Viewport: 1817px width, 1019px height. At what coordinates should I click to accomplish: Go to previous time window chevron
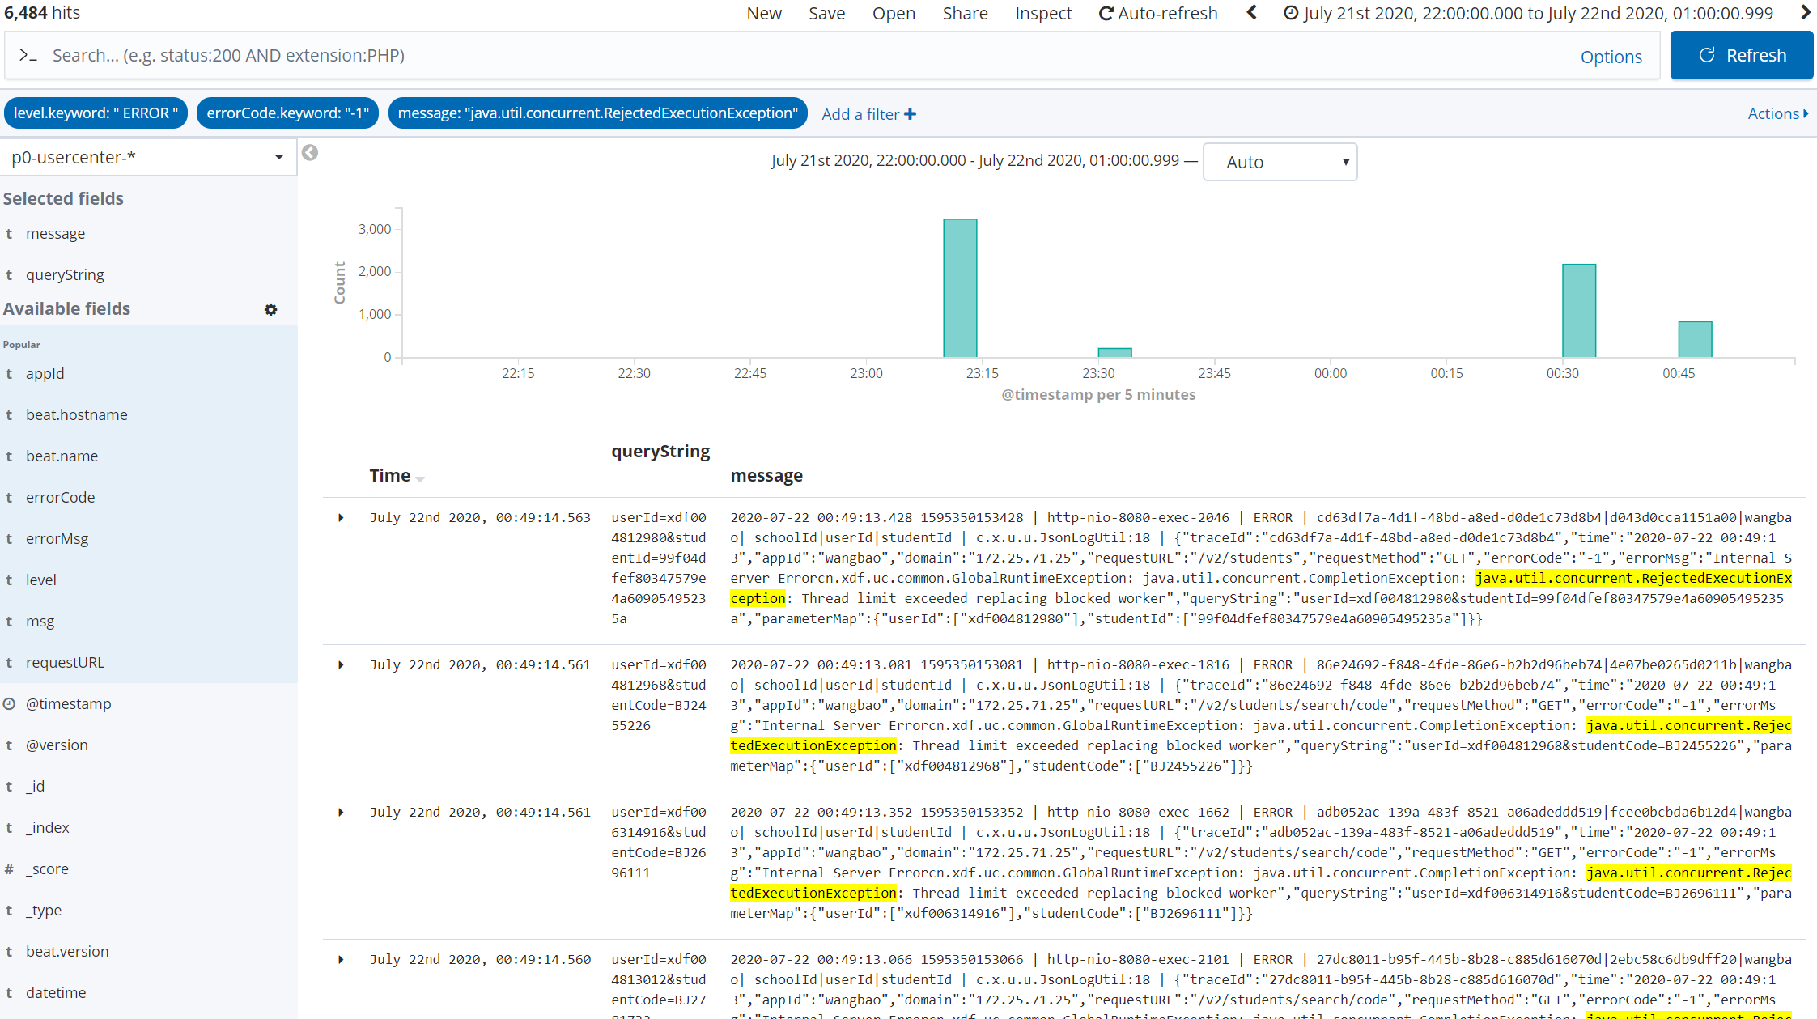[x=1251, y=13]
